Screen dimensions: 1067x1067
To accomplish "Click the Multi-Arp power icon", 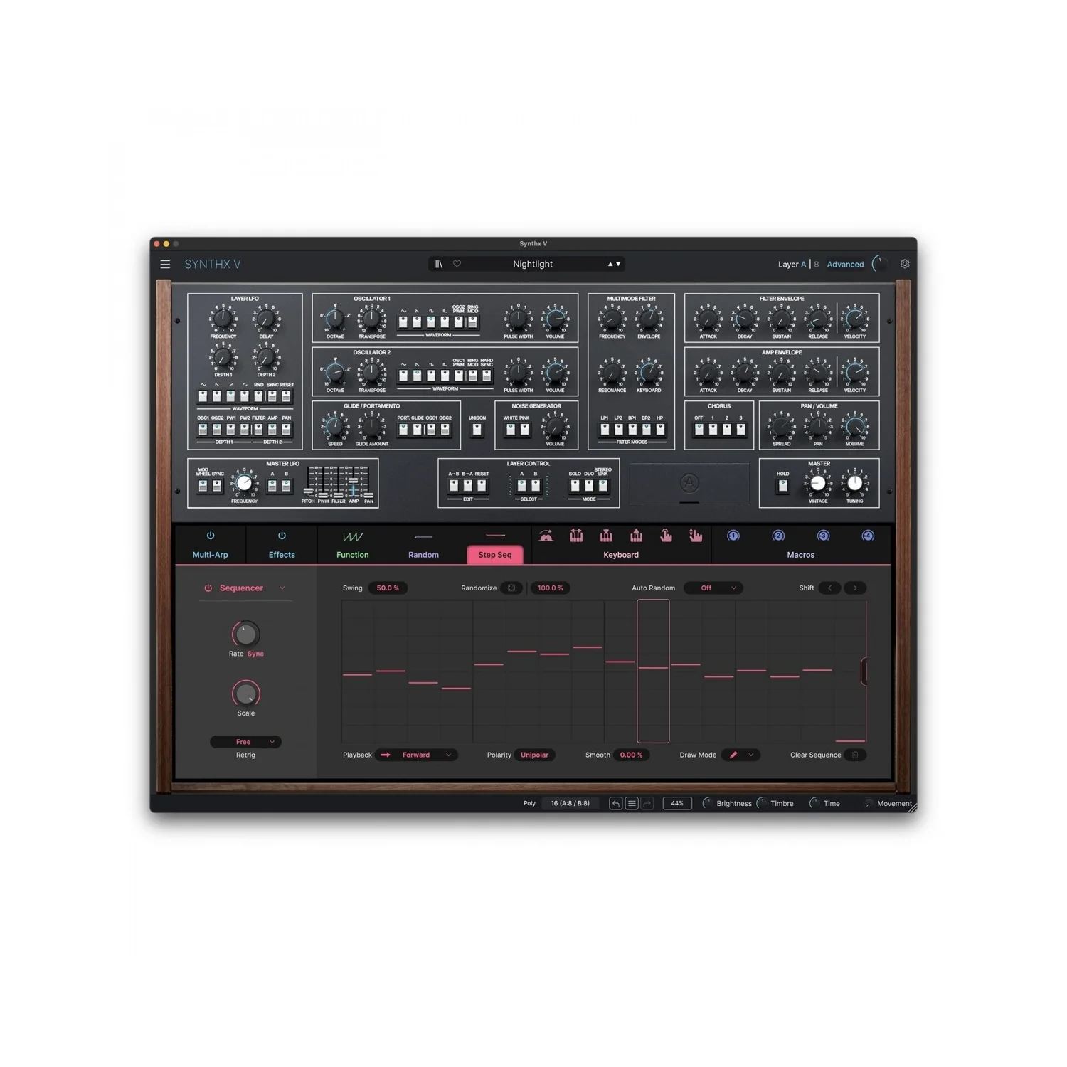I will coord(211,536).
